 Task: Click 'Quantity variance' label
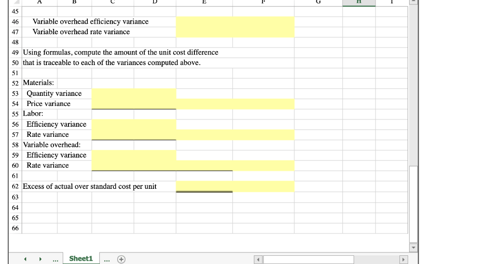point(54,93)
